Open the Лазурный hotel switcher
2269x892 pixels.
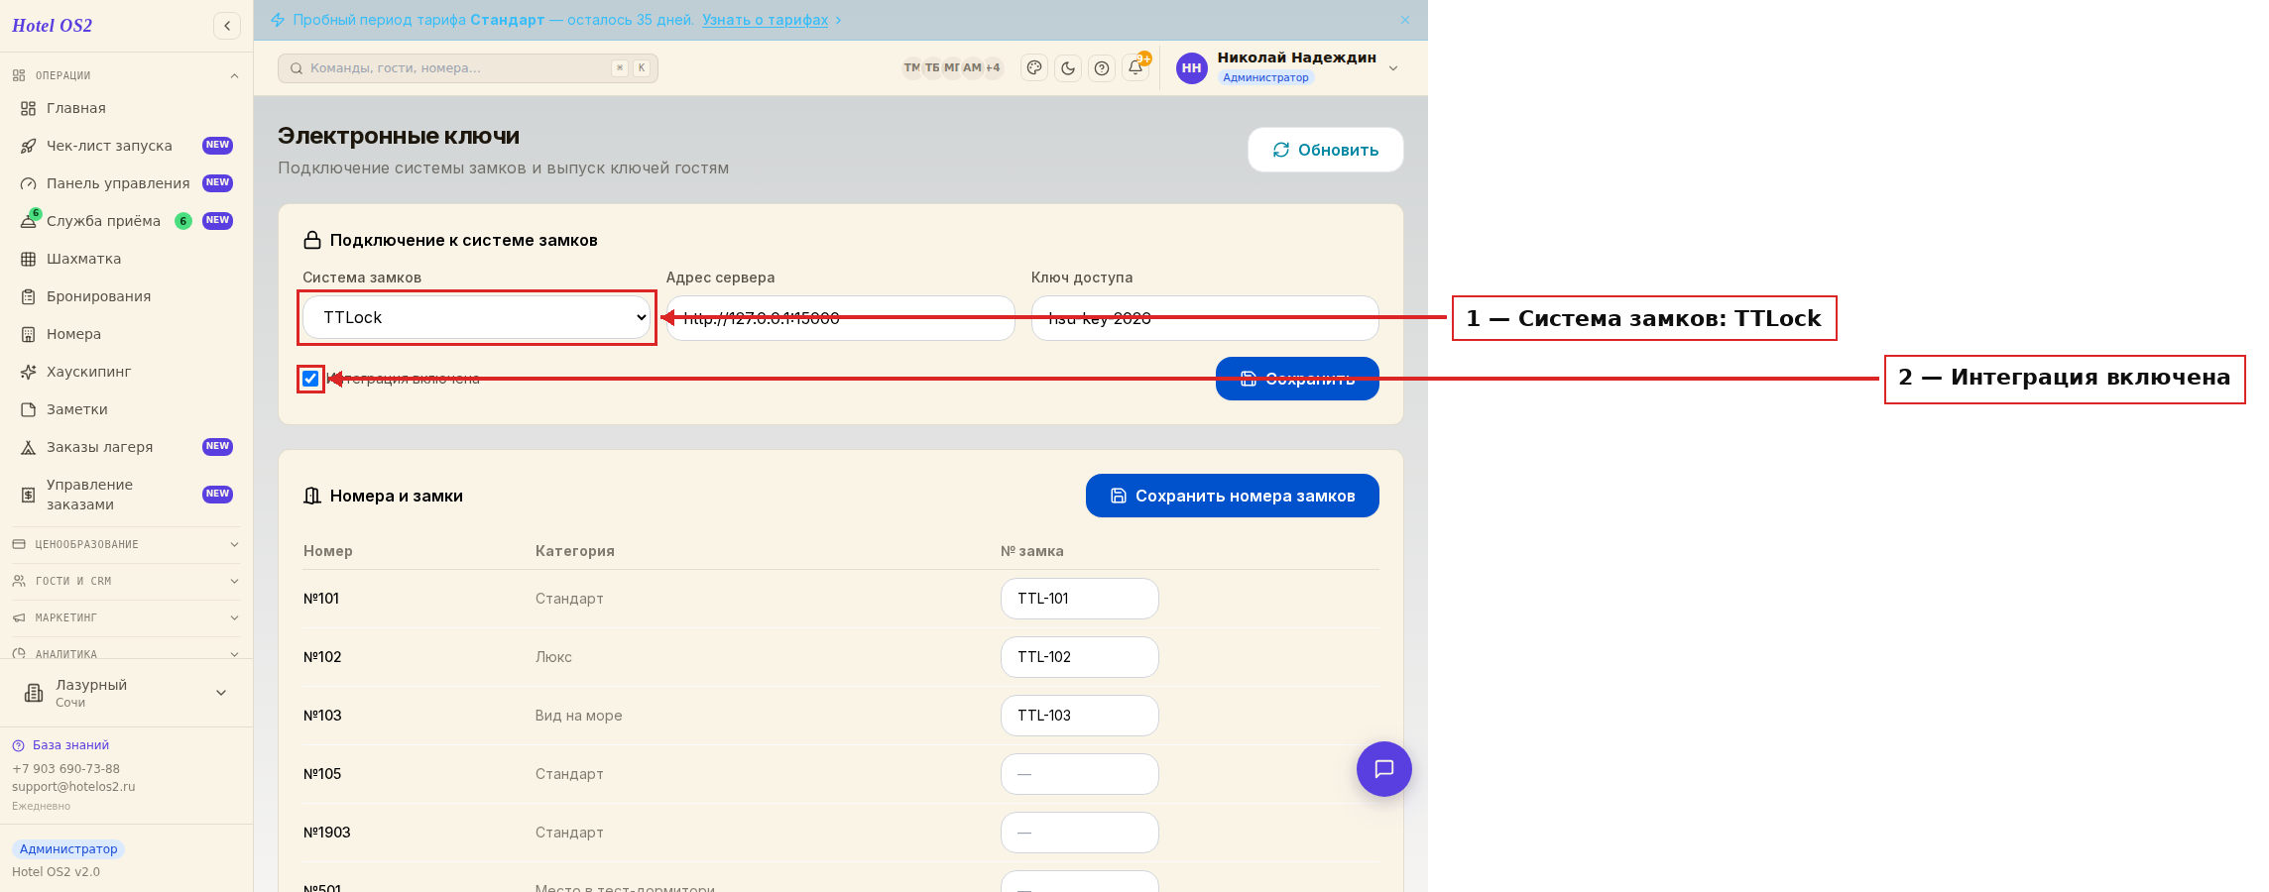[126, 693]
